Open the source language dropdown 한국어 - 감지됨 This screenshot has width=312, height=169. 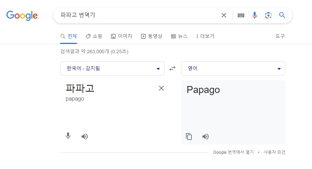[112, 68]
